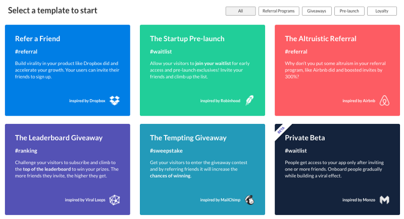The height and width of the screenshot is (219, 404).
Task: Pick The Tempting Giveaway template title
Action: [188, 137]
